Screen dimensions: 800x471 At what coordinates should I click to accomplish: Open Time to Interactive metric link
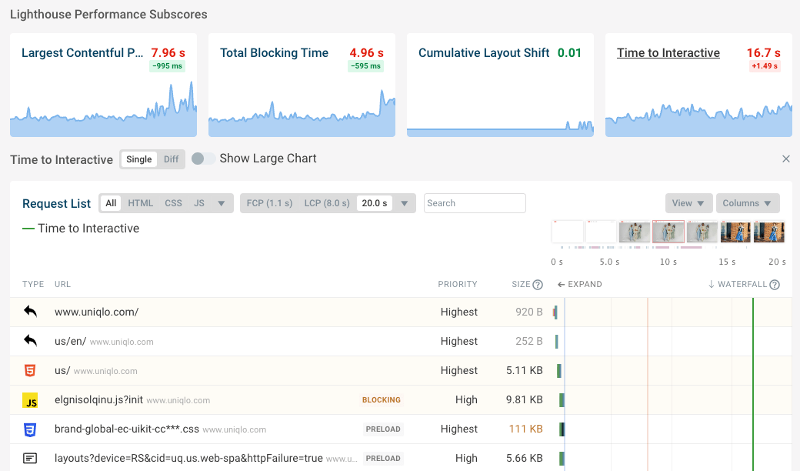coord(668,53)
